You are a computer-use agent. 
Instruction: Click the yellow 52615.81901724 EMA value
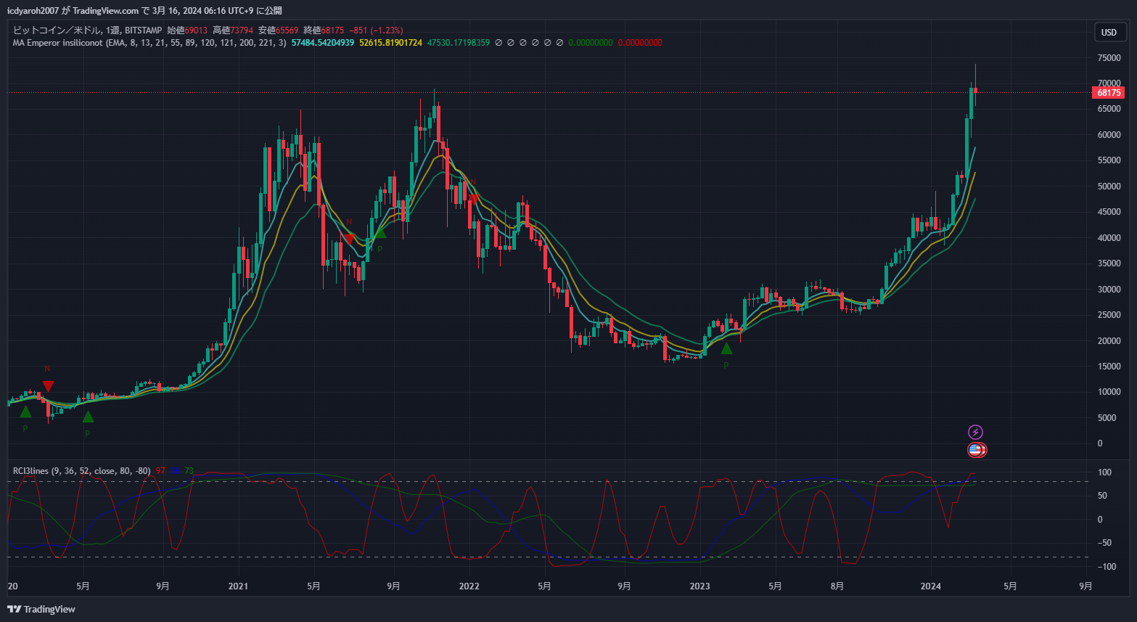click(390, 43)
